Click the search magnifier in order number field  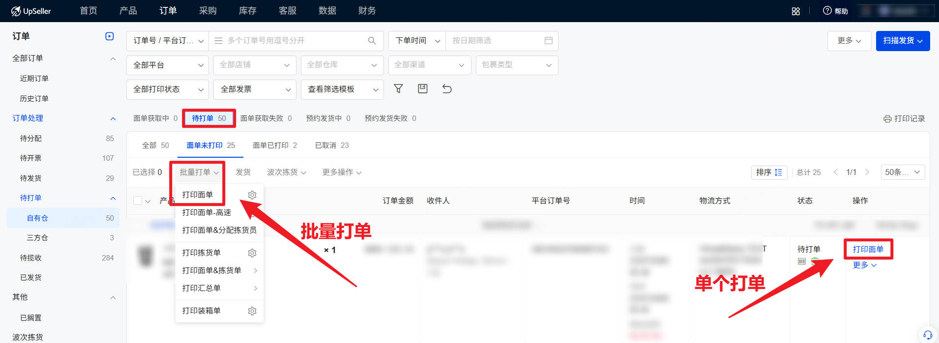[x=372, y=41]
